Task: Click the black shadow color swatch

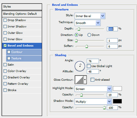Action: [x=117, y=101]
